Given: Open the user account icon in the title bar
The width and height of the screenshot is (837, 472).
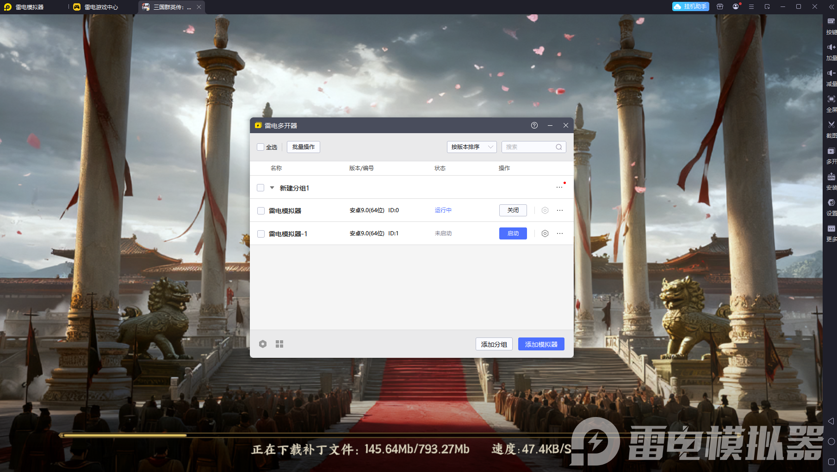Looking at the screenshot, I should point(736,7).
